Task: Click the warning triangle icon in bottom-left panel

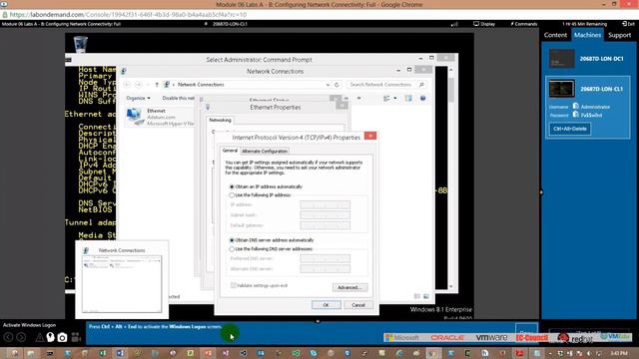Action: [39, 337]
